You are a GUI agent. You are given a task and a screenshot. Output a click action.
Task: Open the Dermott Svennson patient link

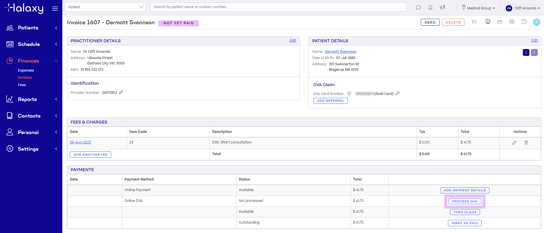click(340, 52)
